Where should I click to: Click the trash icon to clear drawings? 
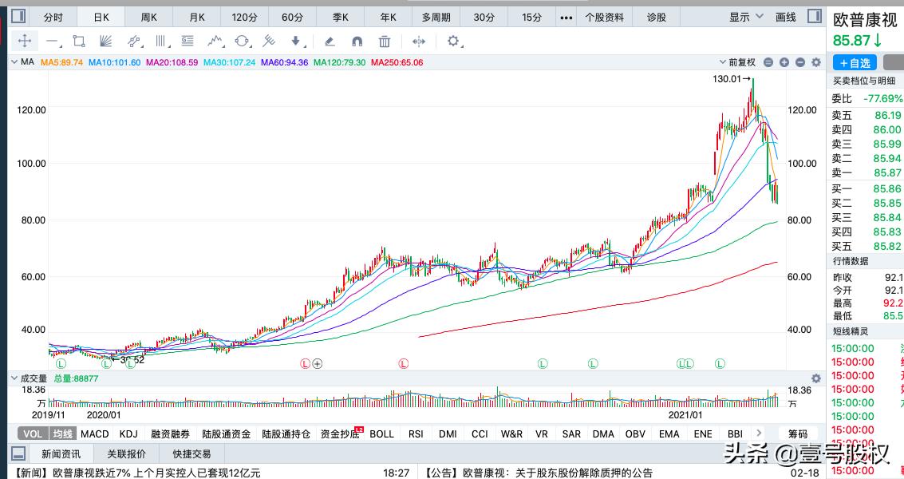coord(383,42)
